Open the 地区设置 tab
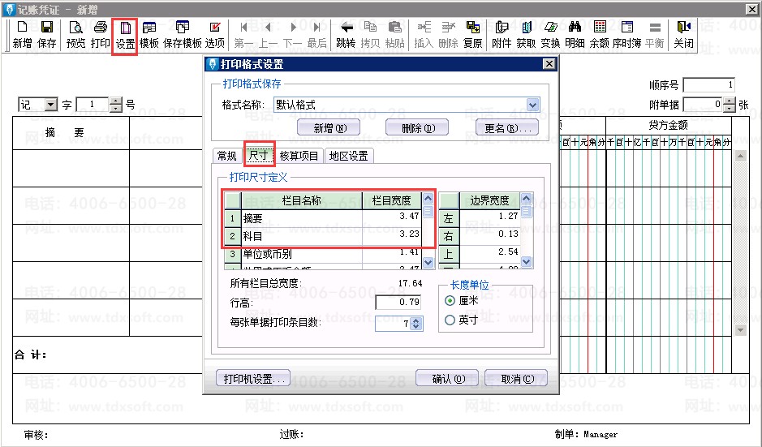This screenshot has height=447, width=762. coord(348,156)
